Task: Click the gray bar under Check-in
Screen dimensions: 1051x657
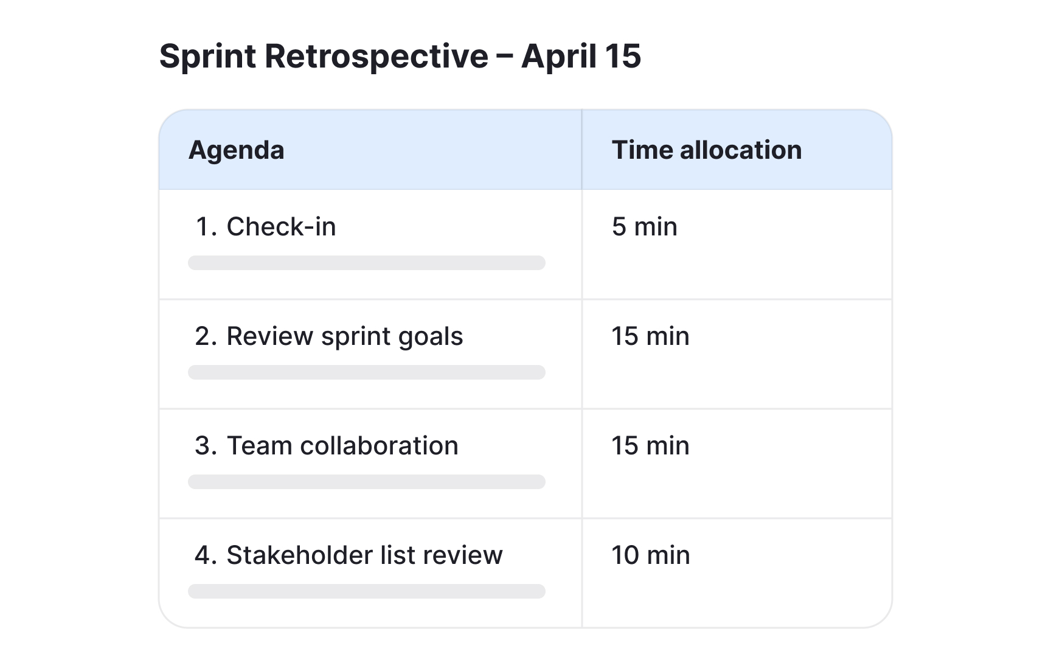Action: click(366, 263)
